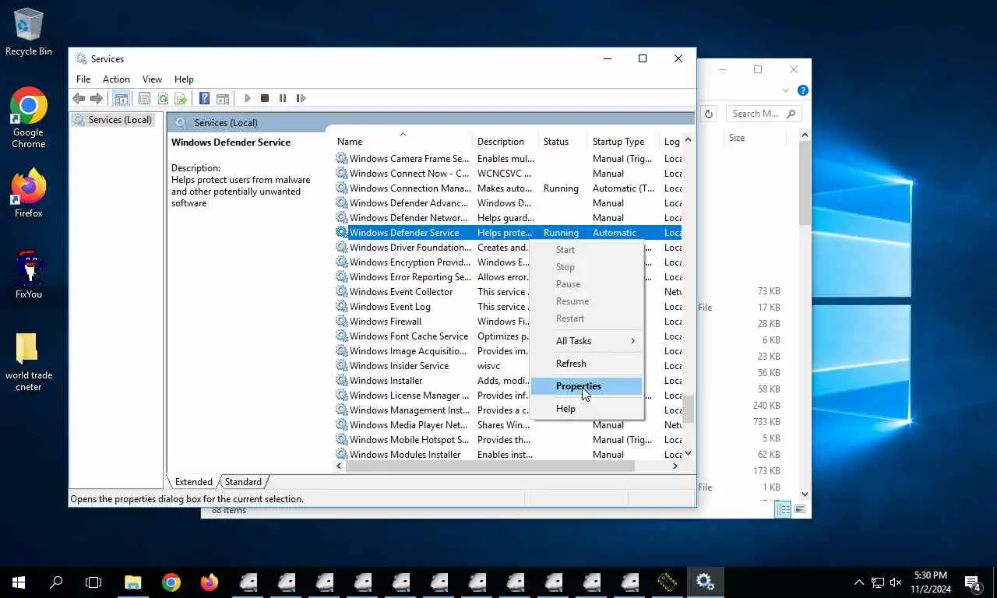Click the blue help icon in background window
The width and height of the screenshot is (997, 598).
(803, 90)
